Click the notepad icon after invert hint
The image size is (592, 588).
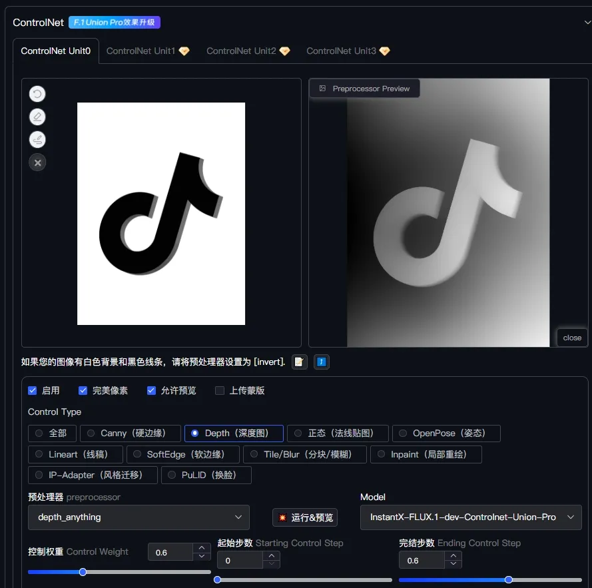(299, 362)
